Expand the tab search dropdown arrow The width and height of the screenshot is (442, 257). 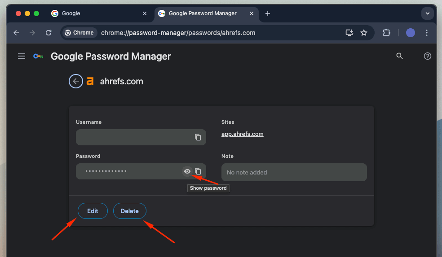[427, 13]
